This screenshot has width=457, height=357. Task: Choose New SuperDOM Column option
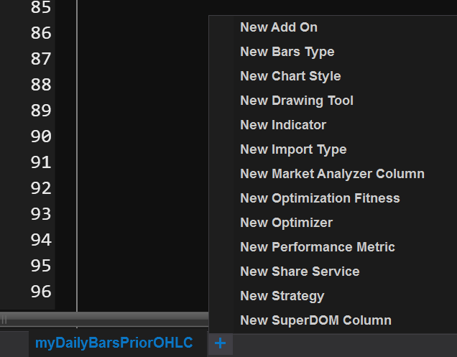coord(315,320)
